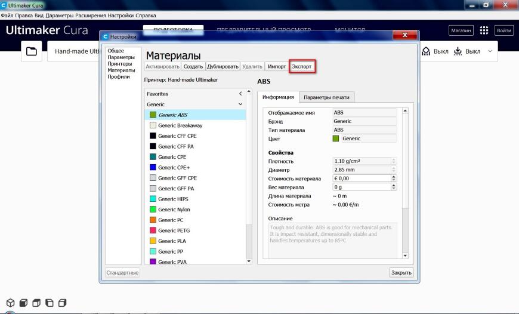Image resolution: width=519 pixels, height=314 pixels.
Task: Click the Удалить button
Action: pyautogui.click(x=252, y=67)
